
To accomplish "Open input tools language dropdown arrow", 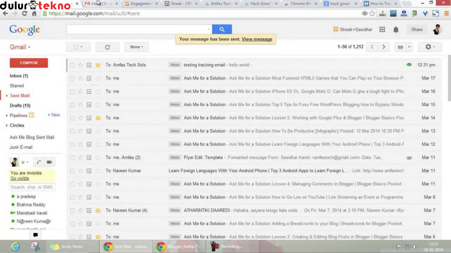I will tap(409, 47).
